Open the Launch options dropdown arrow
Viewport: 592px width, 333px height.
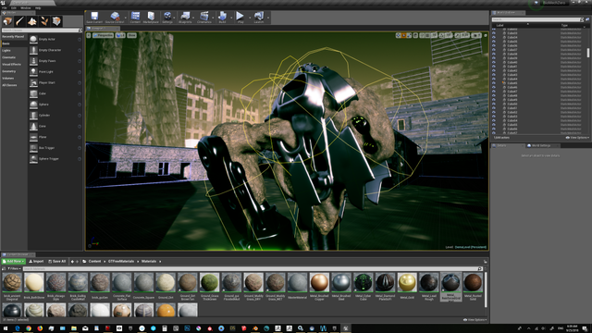pos(268,18)
